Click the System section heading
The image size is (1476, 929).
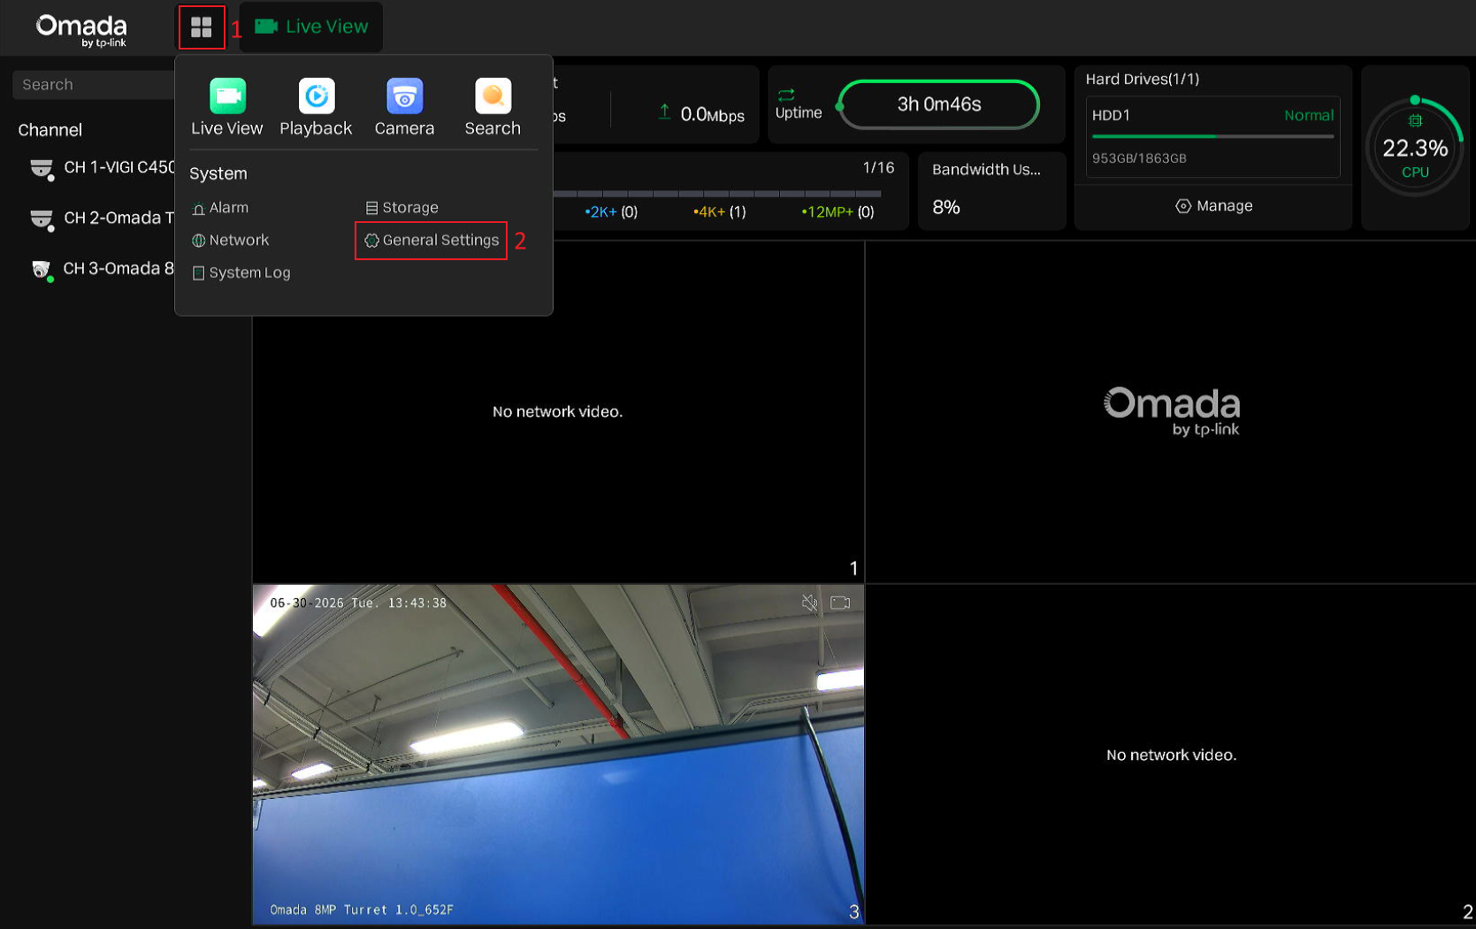click(218, 173)
